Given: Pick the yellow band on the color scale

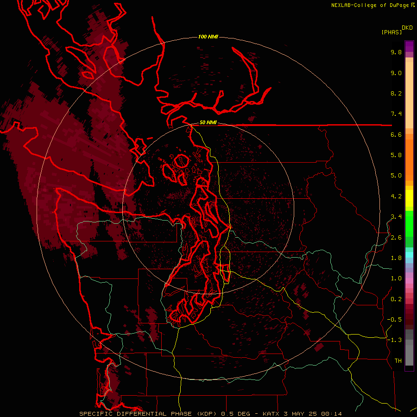Looking at the screenshot, I should 409,198.
